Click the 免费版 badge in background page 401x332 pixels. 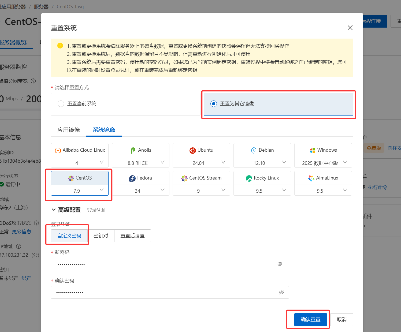374,148
